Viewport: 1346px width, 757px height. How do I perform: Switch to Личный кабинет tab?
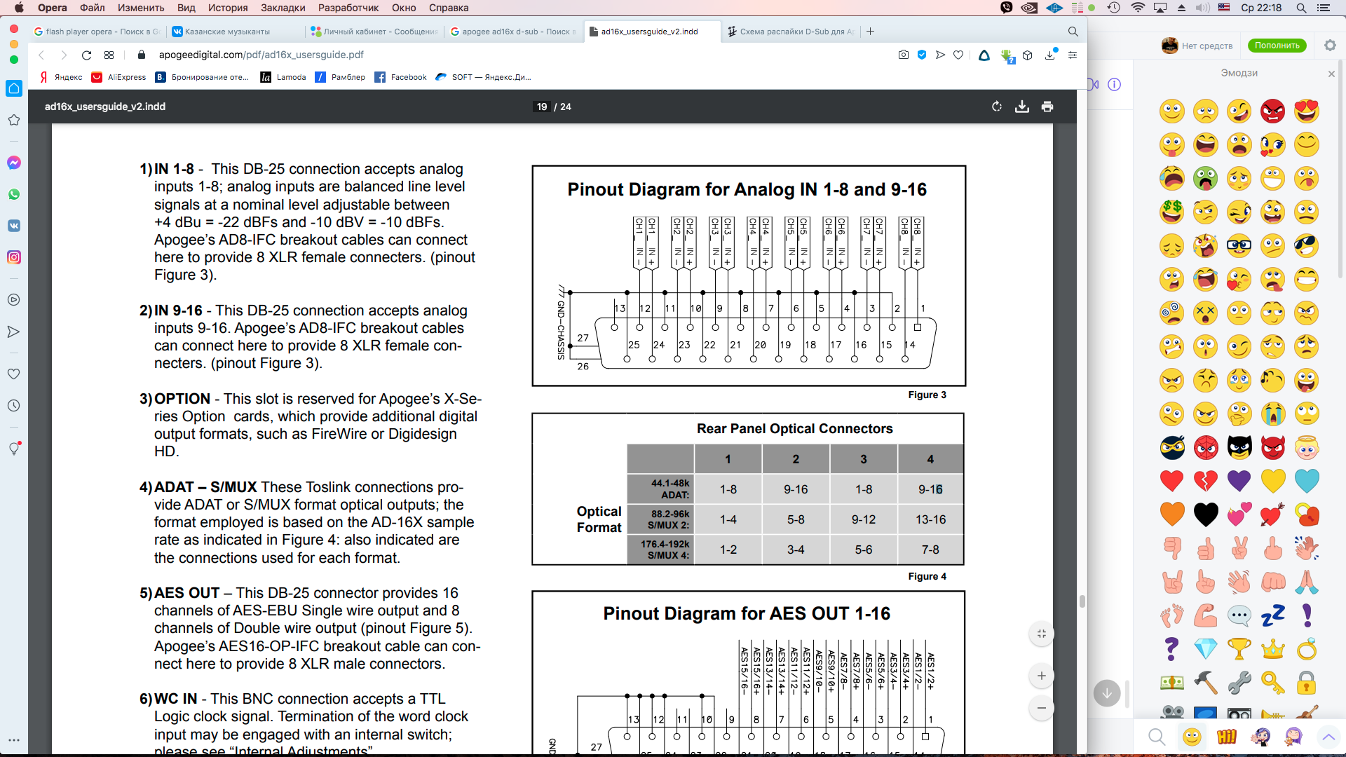click(x=374, y=32)
